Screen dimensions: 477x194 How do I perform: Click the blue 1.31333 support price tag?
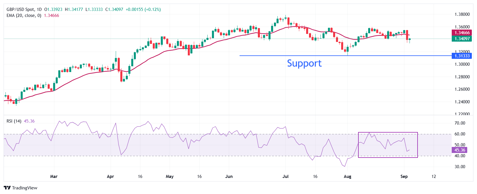[x=462, y=56]
